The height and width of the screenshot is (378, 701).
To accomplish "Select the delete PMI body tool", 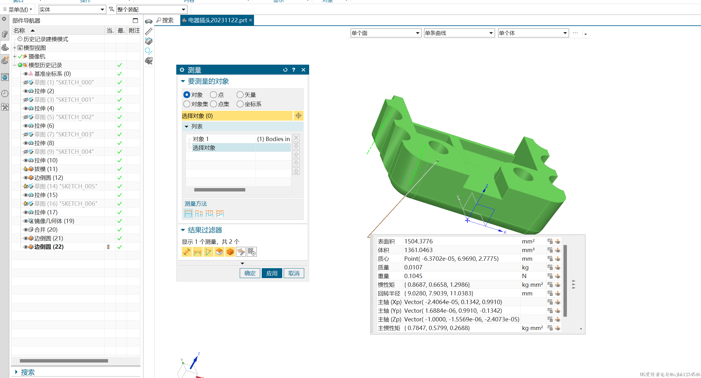I will tap(149, 61).
